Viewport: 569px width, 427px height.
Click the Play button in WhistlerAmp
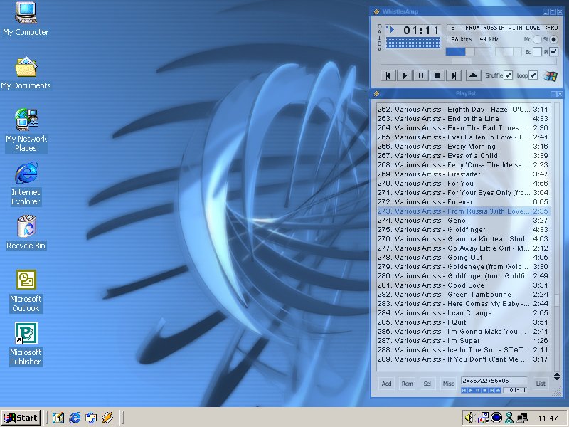pyautogui.click(x=404, y=75)
